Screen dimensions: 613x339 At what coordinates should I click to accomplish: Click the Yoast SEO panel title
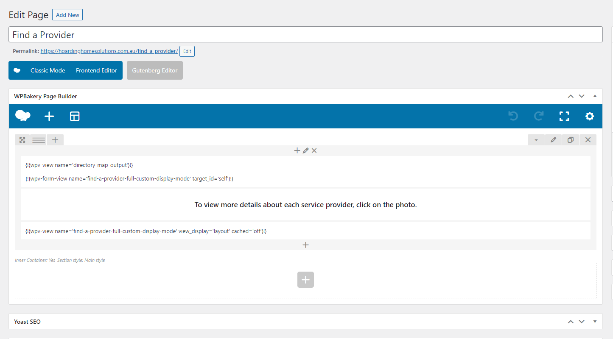(x=27, y=322)
